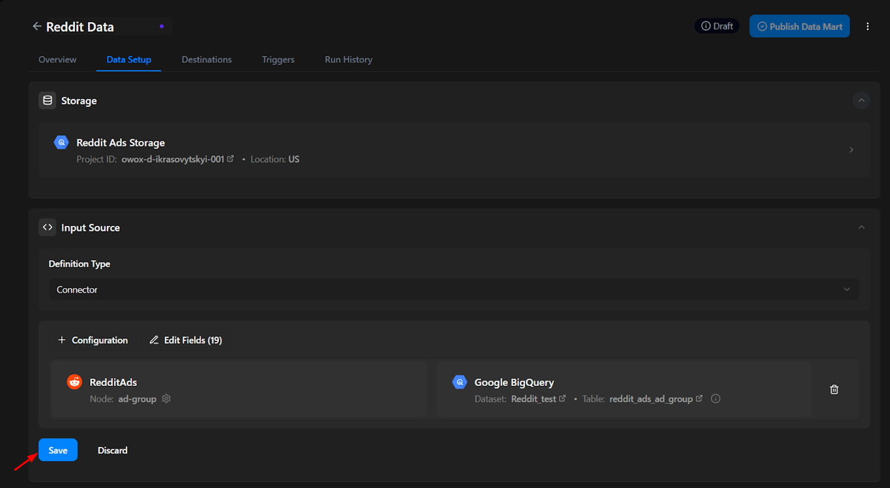This screenshot has height=488, width=890.
Task: Click the Reddit Ads Storage BigQuery icon
Action: 61,142
